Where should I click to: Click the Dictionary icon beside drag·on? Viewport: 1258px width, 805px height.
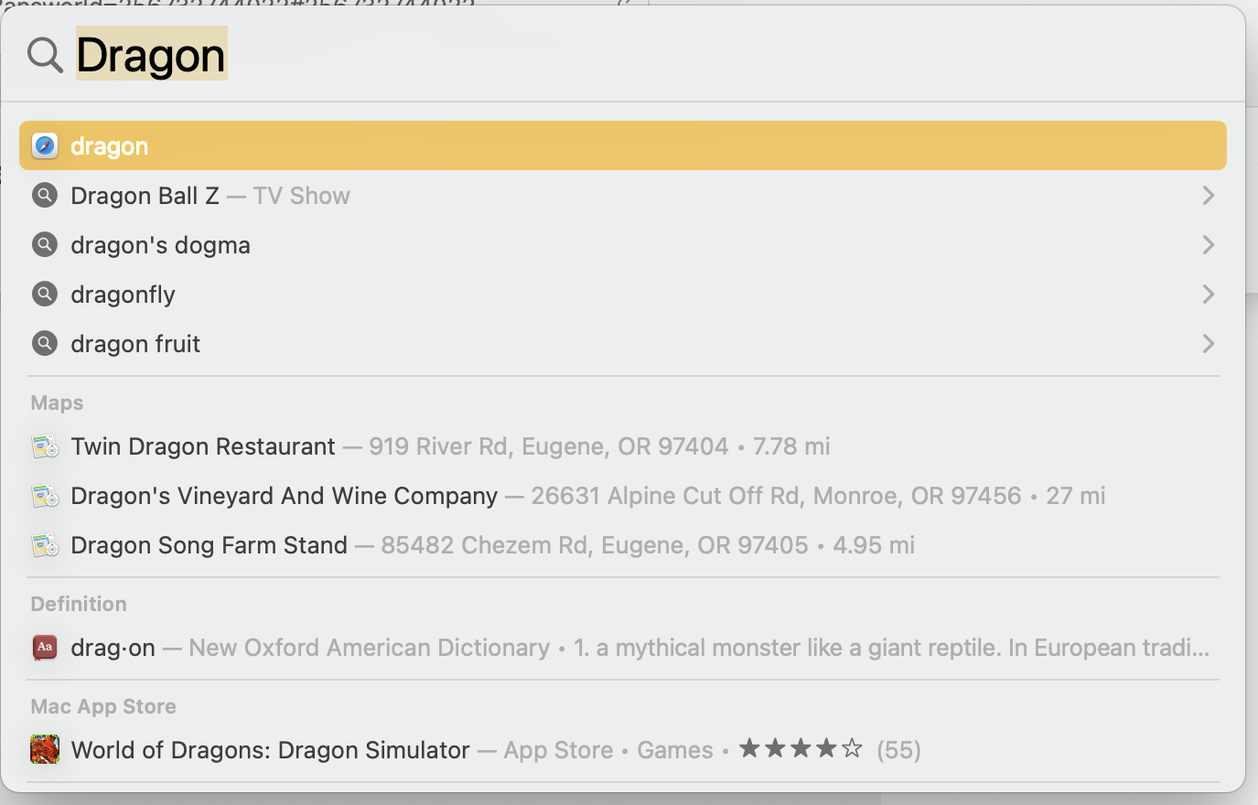click(45, 648)
